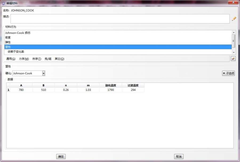Click cell A value 780

click(x=21, y=90)
